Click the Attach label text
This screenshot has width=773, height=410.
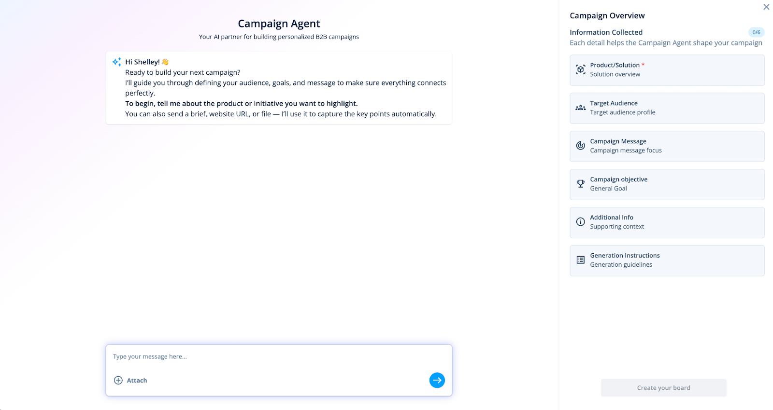coord(137,381)
